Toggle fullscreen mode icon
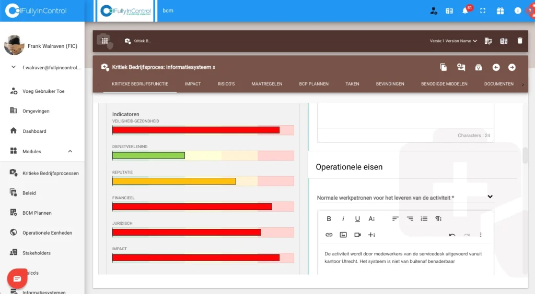 tap(482, 11)
